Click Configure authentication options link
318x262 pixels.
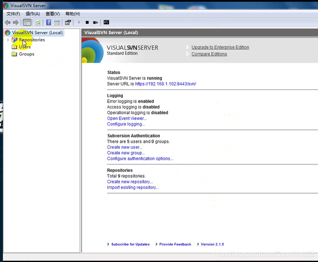(x=140, y=159)
